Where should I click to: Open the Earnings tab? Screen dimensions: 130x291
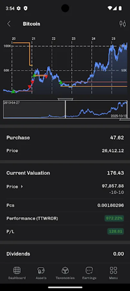tap(89, 273)
